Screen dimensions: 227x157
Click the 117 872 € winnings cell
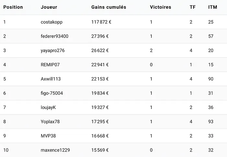(x=101, y=22)
